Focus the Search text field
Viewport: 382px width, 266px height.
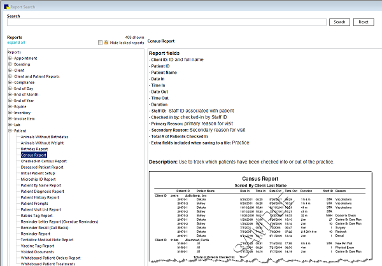point(167,22)
